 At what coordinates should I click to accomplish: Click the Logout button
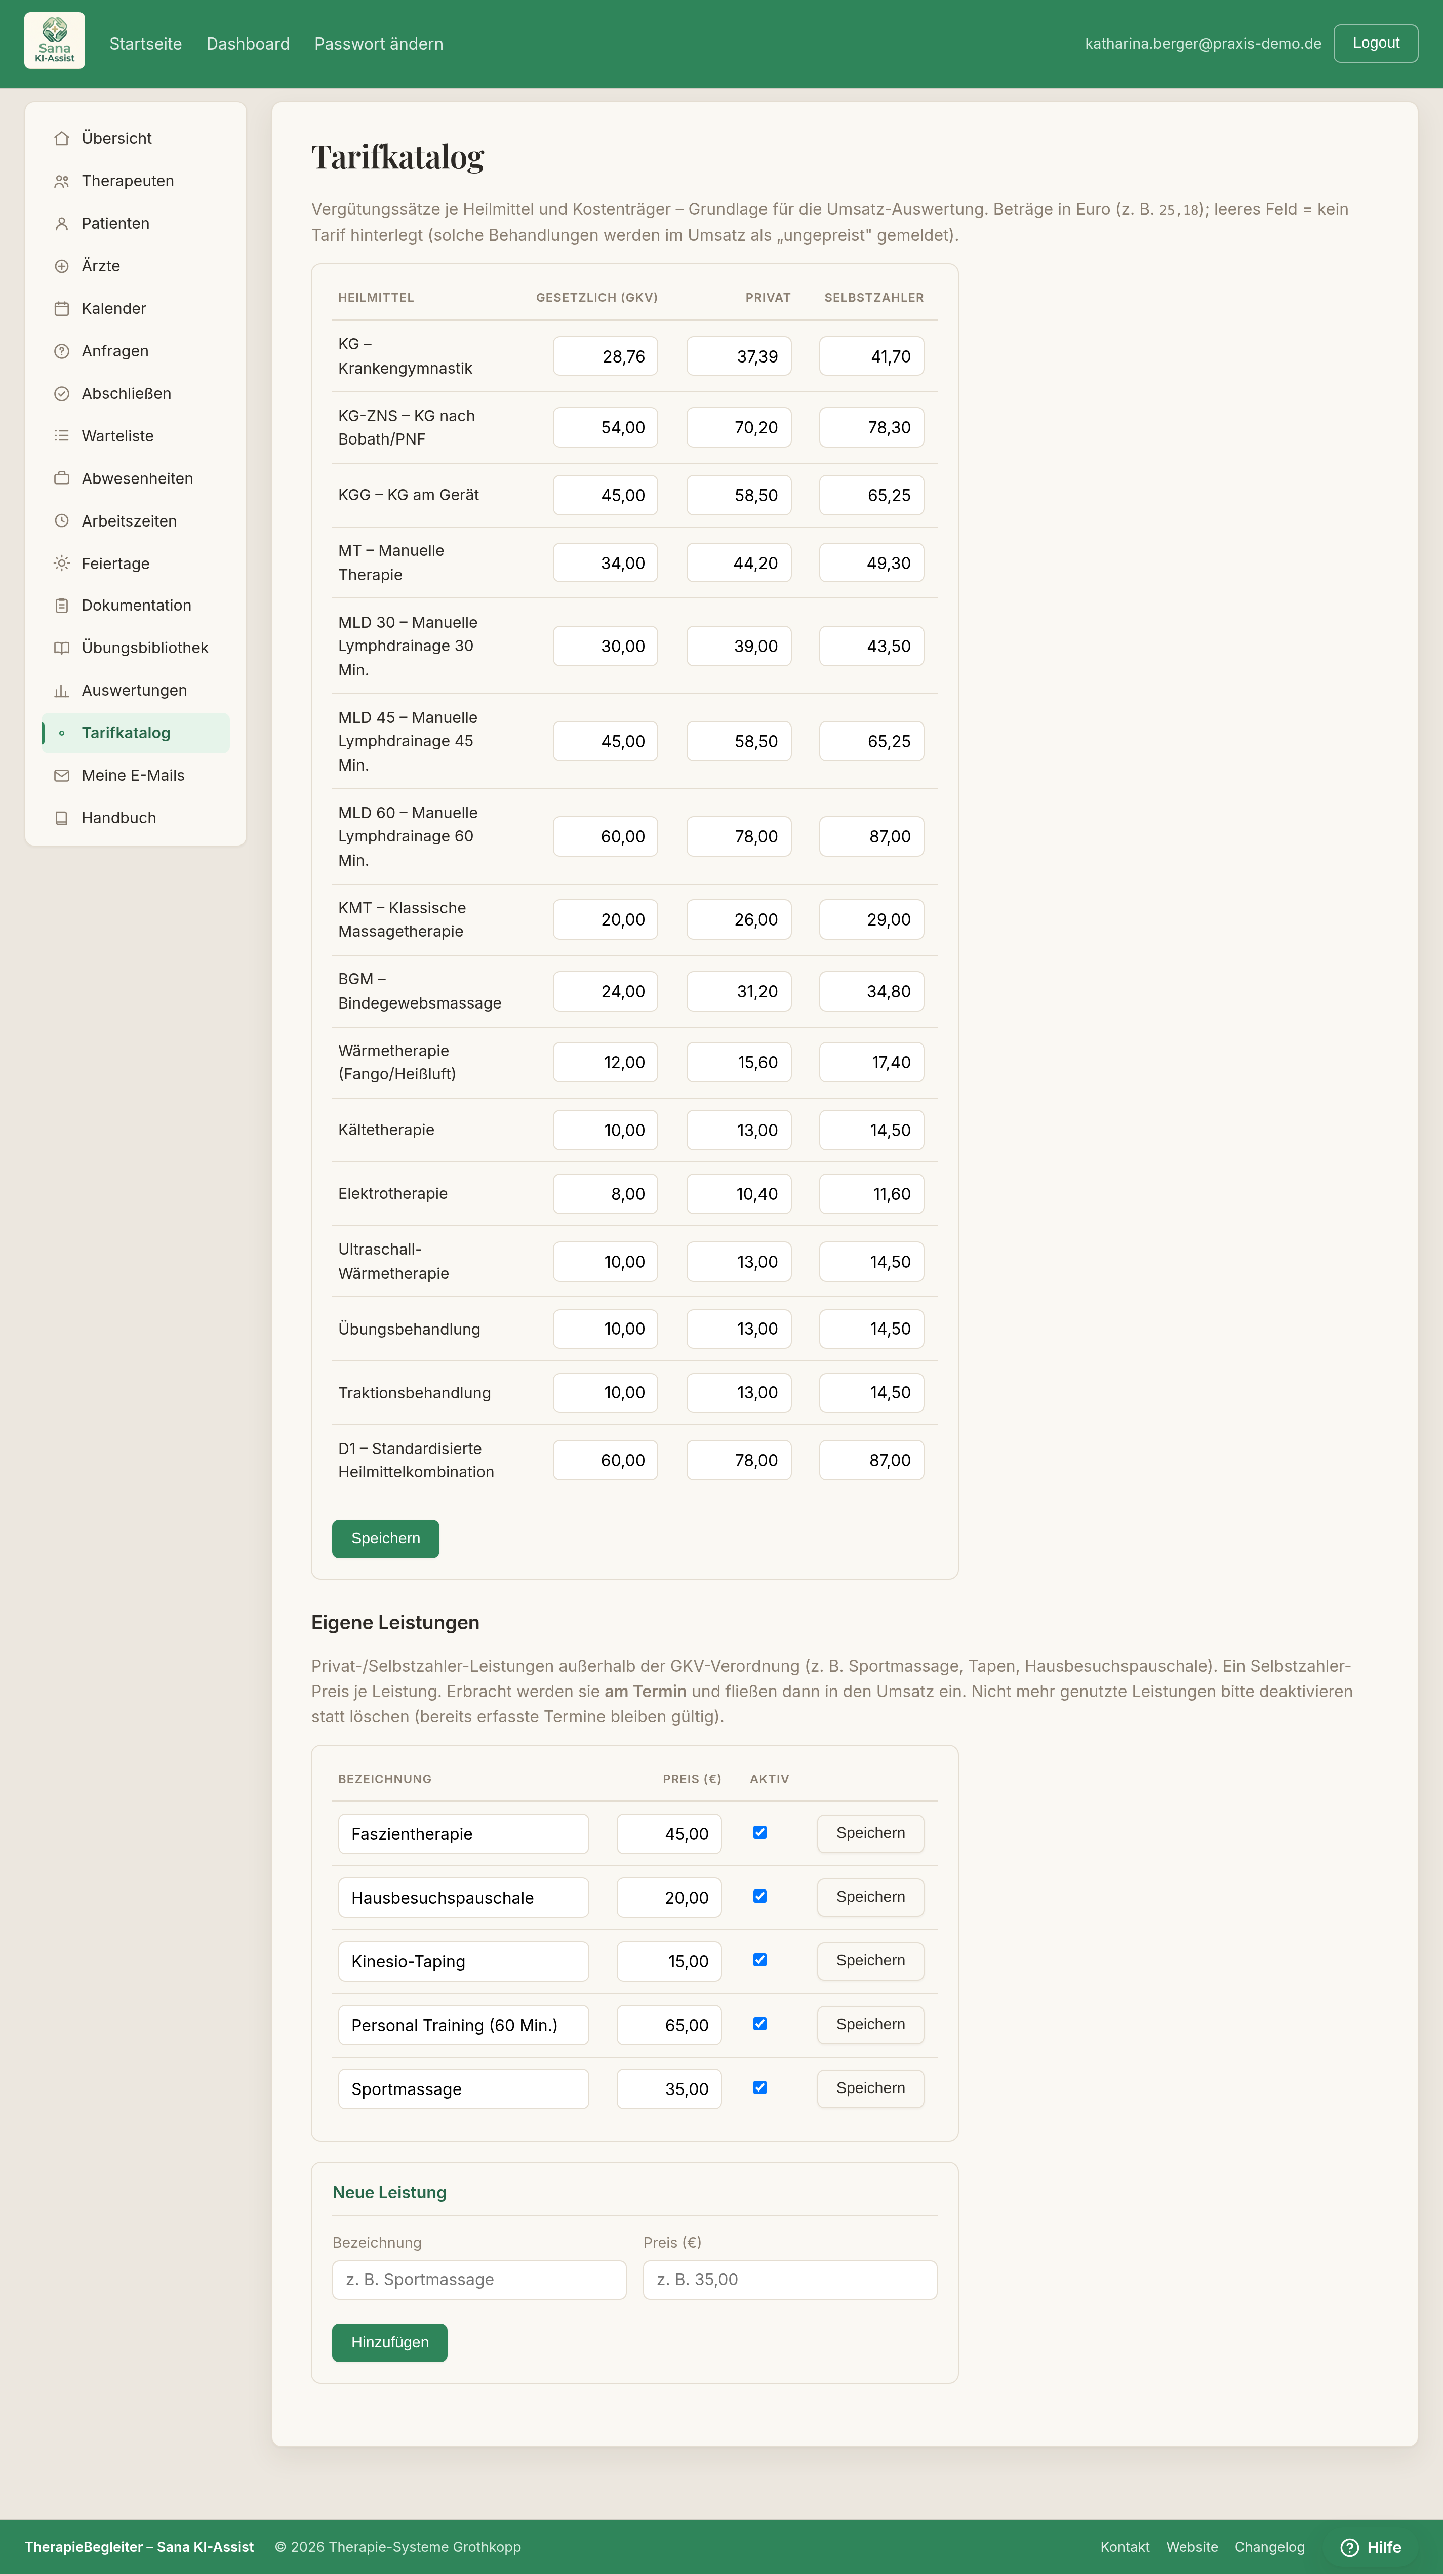point(1375,43)
